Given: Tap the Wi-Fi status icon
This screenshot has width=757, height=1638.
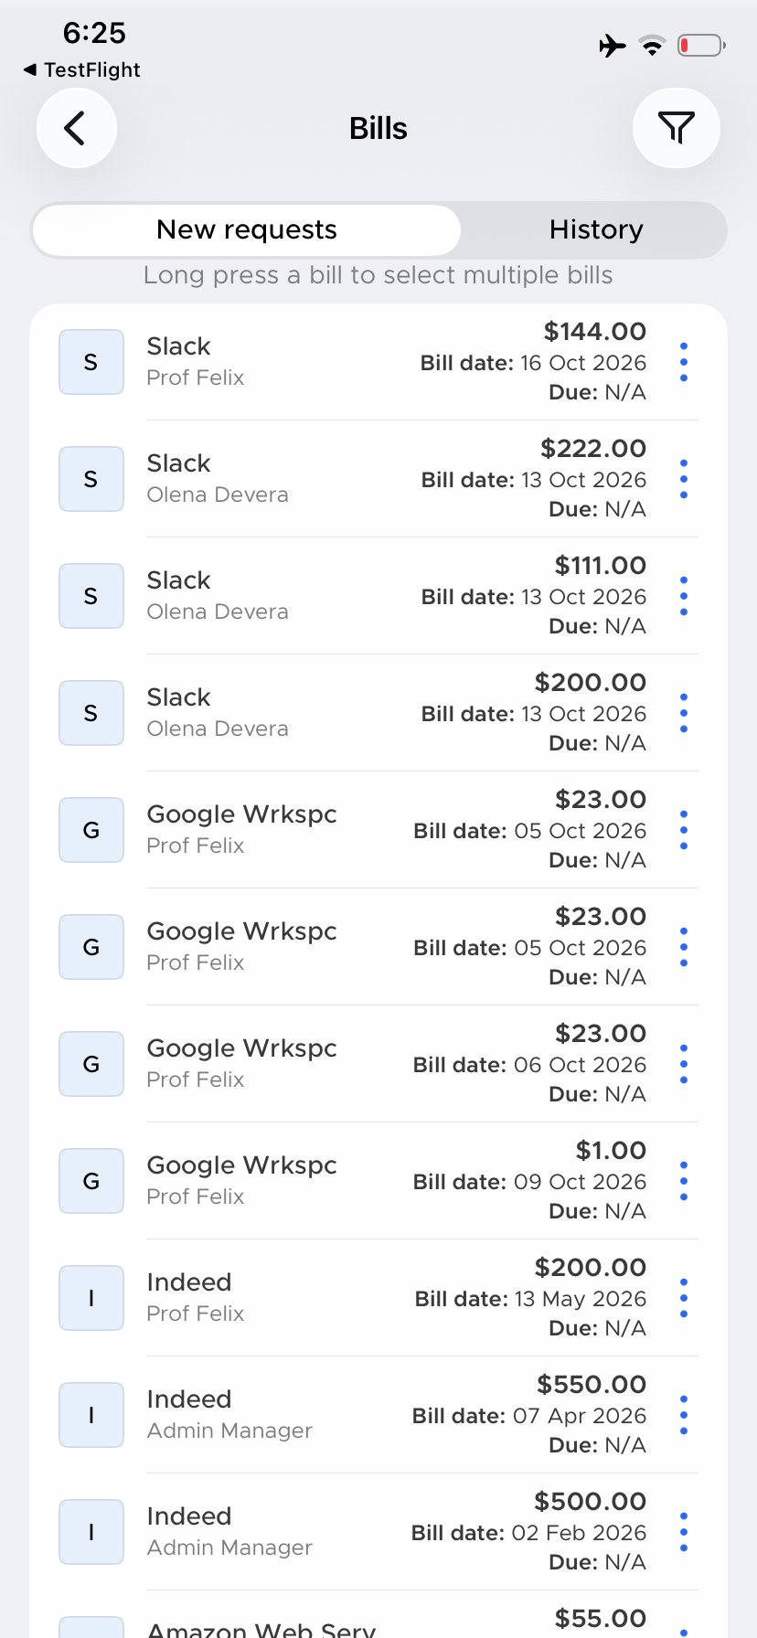Looking at the screenshot, I should point(652,45).
